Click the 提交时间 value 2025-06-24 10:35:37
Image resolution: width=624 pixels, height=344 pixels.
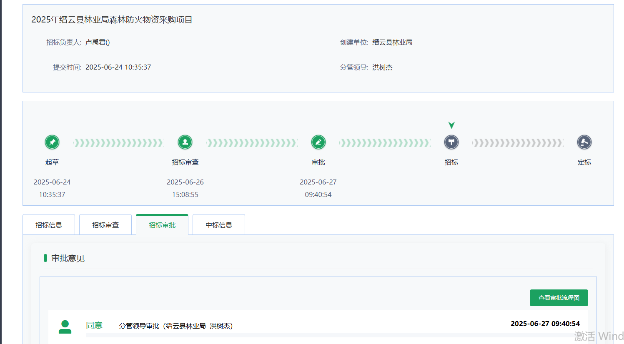pos(118,67)
